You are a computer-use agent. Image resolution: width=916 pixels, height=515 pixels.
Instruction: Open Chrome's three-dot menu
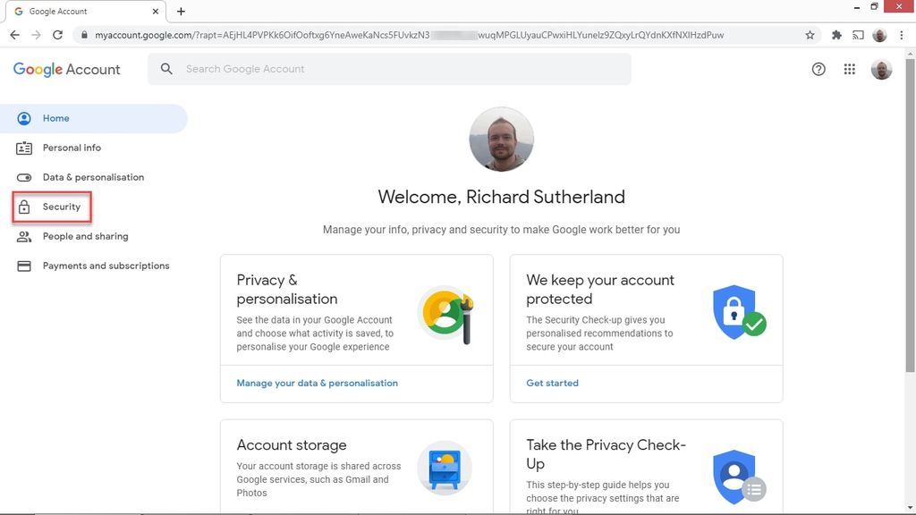coord(903,34)
